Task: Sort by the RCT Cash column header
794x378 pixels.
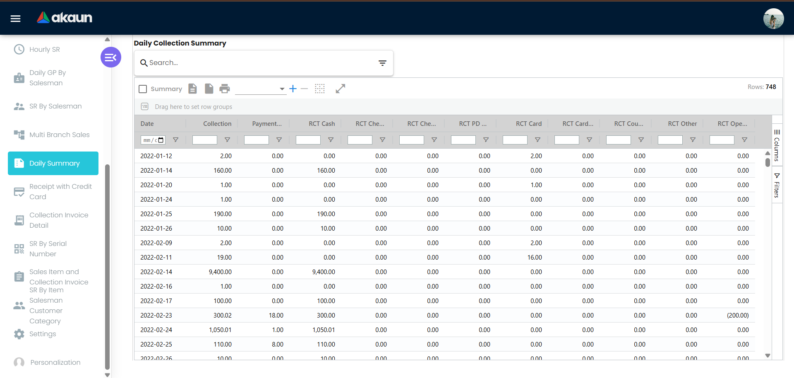Action: [x=322, y=124]
